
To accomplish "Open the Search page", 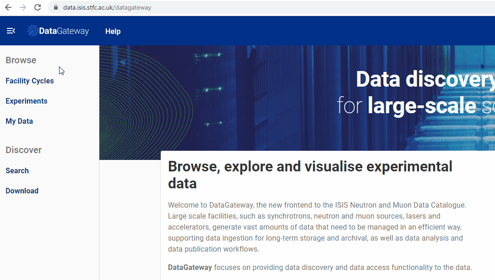I will [x=17, y=170].
